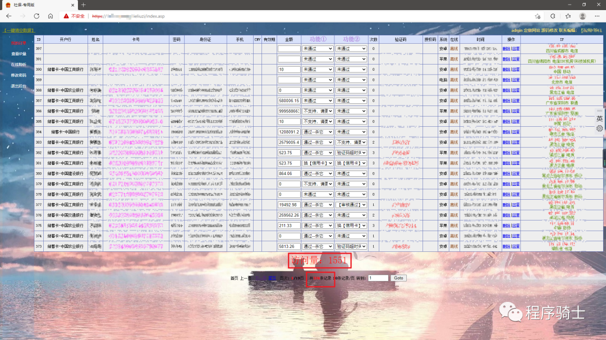Expand the 功能① dropdown in row 397

[x=318, y=49]
